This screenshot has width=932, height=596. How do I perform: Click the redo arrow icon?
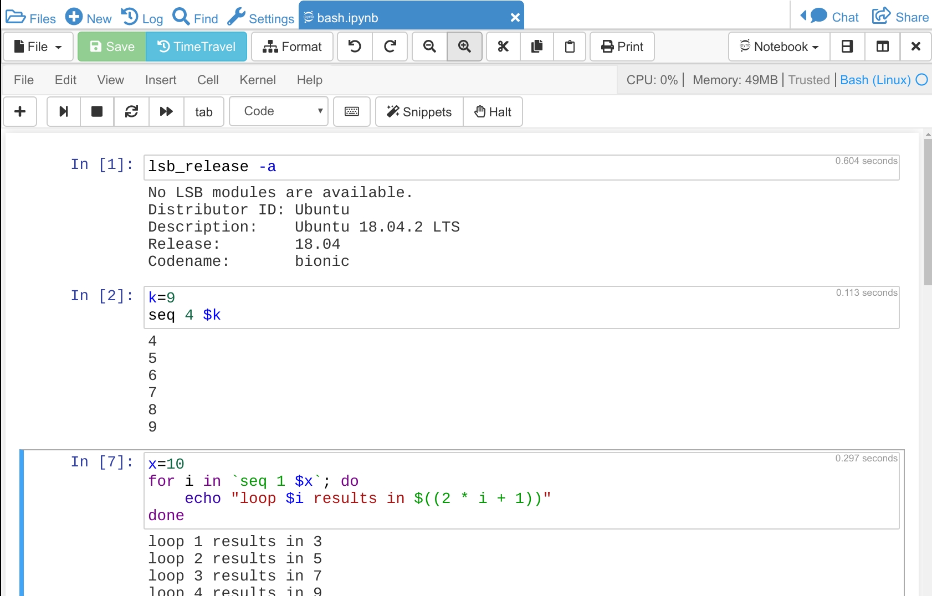point(390,47)
